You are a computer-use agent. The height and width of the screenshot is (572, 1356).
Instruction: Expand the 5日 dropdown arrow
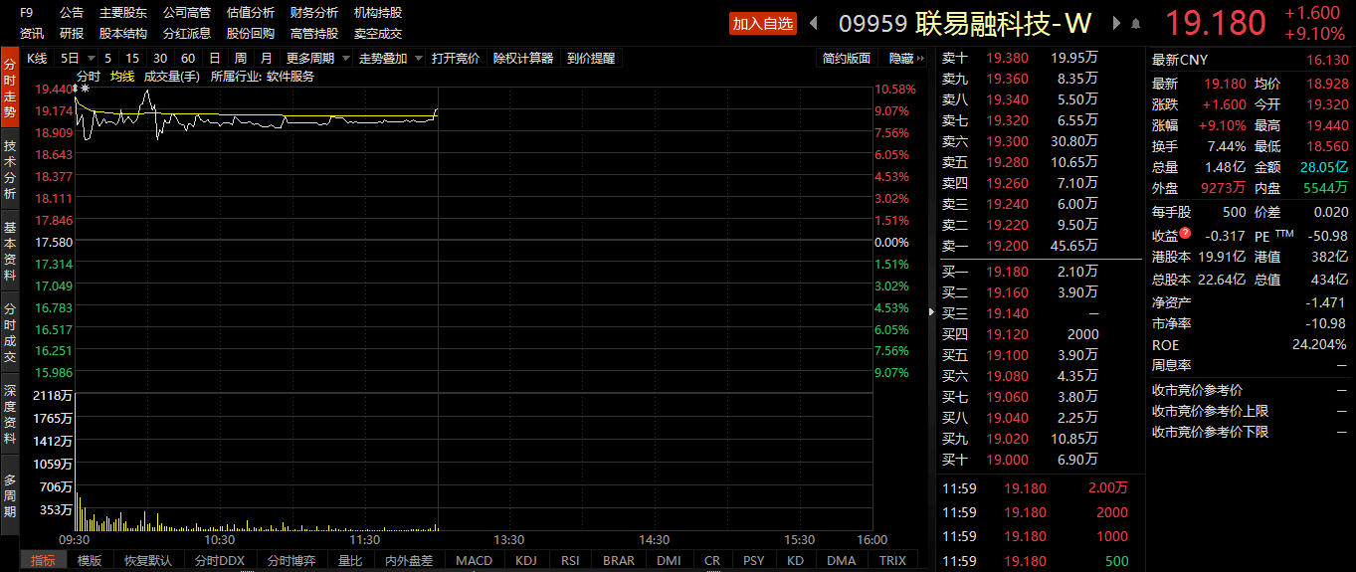point(92,59)
